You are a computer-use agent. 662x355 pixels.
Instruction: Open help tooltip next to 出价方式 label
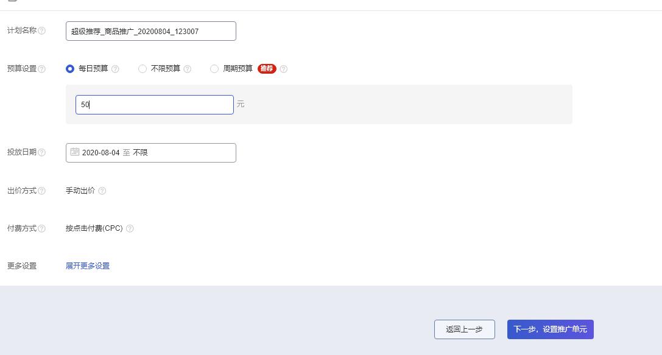[41, 190]
